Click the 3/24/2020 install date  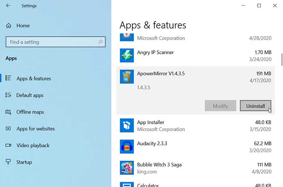coord(260,59)
